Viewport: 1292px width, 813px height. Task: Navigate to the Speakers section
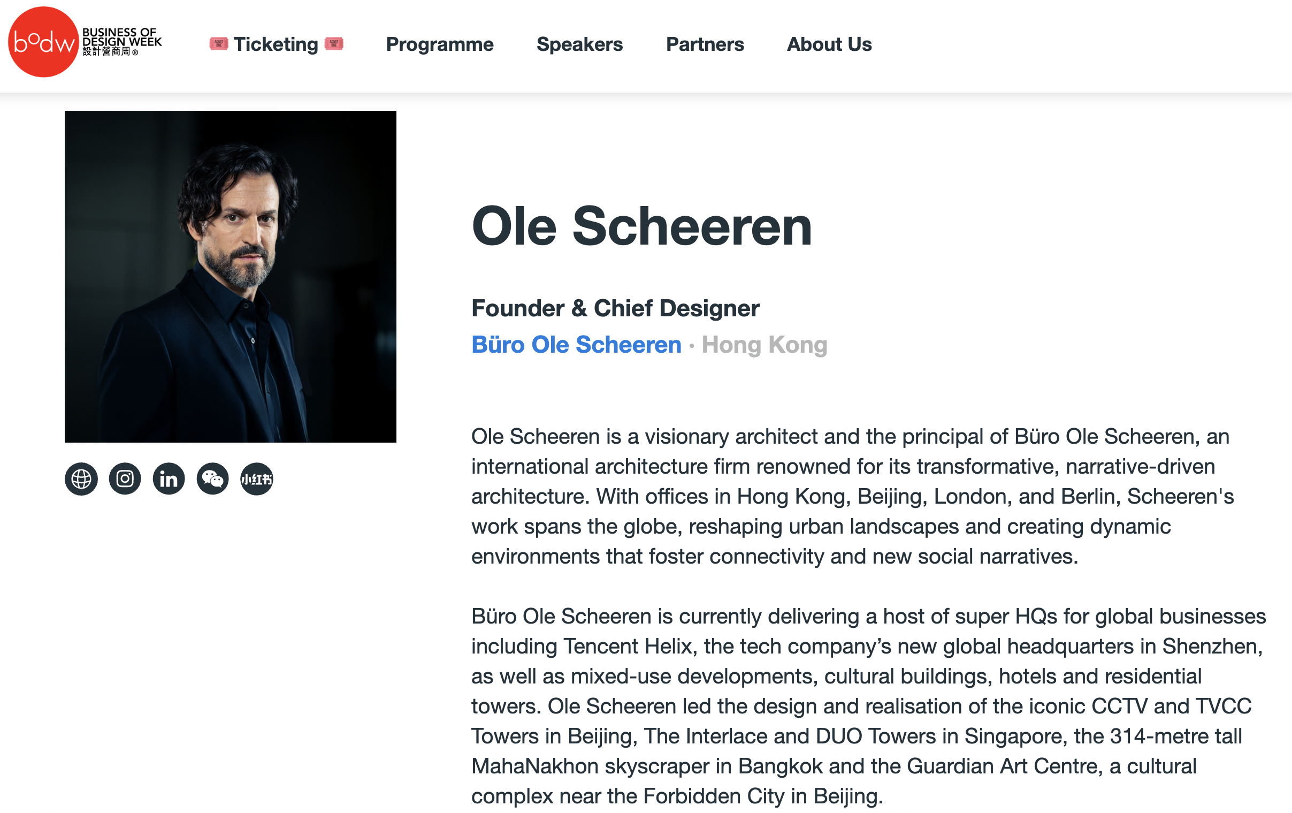pyautogui.click(x=579, y=44)
